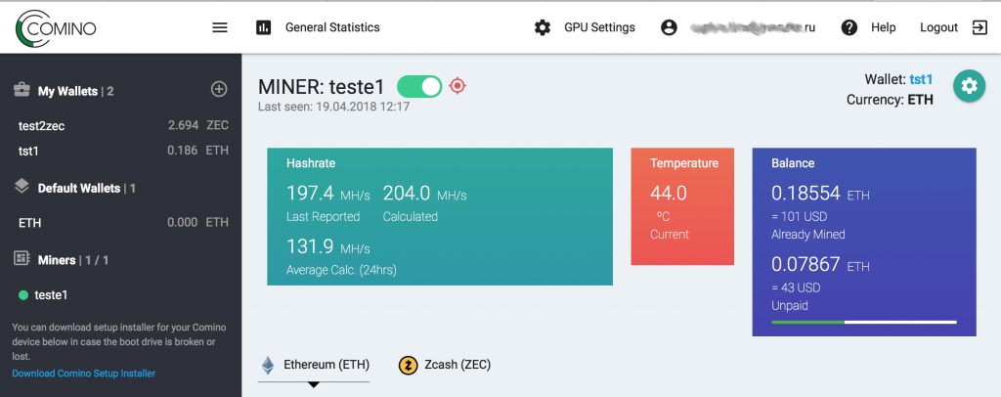This screenshot has height=397, width=1001.
Task: Open miner settings with green gear button
Action: point(969,86)
